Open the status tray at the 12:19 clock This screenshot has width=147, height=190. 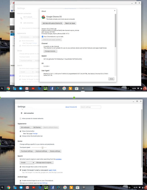click(135, 187)
